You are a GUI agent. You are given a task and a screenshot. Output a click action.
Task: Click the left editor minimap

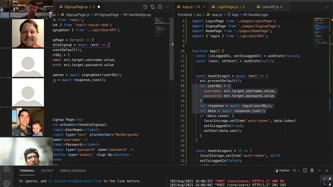161,28
